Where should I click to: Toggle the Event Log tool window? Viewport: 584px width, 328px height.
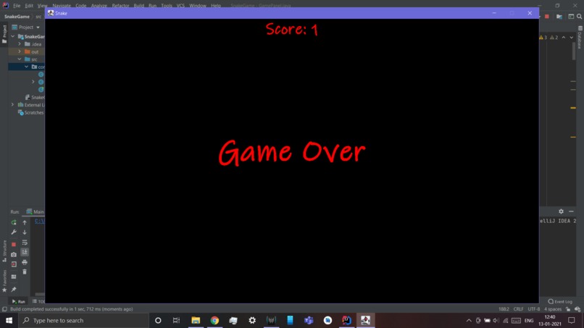pyautogui.click(x=560, y=301)
